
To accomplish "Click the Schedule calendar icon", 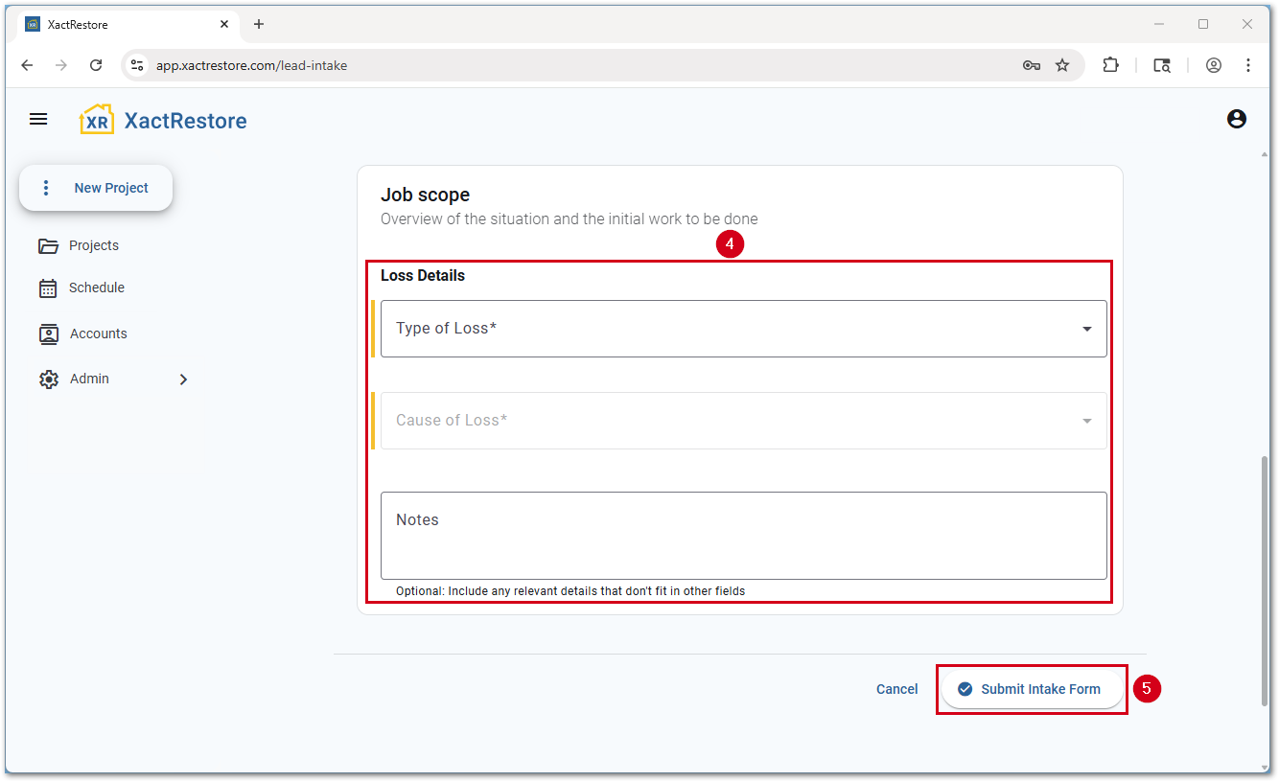I will [48, 288].
